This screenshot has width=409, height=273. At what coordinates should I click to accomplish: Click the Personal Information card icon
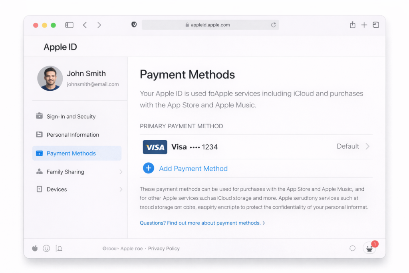(39, 135)
